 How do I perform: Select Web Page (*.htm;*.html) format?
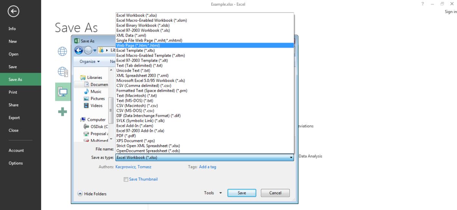pyautogui.click(x=205, y=45)
